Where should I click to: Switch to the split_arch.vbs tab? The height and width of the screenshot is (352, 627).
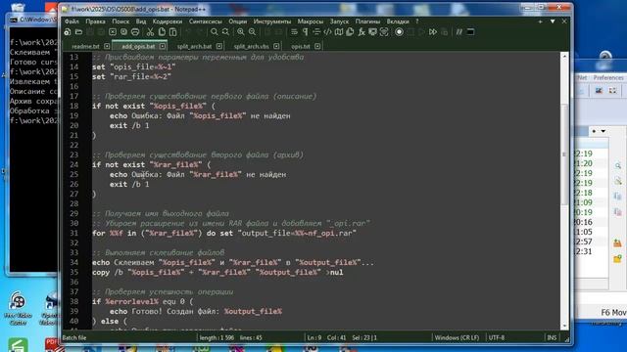tap(252, 46)
